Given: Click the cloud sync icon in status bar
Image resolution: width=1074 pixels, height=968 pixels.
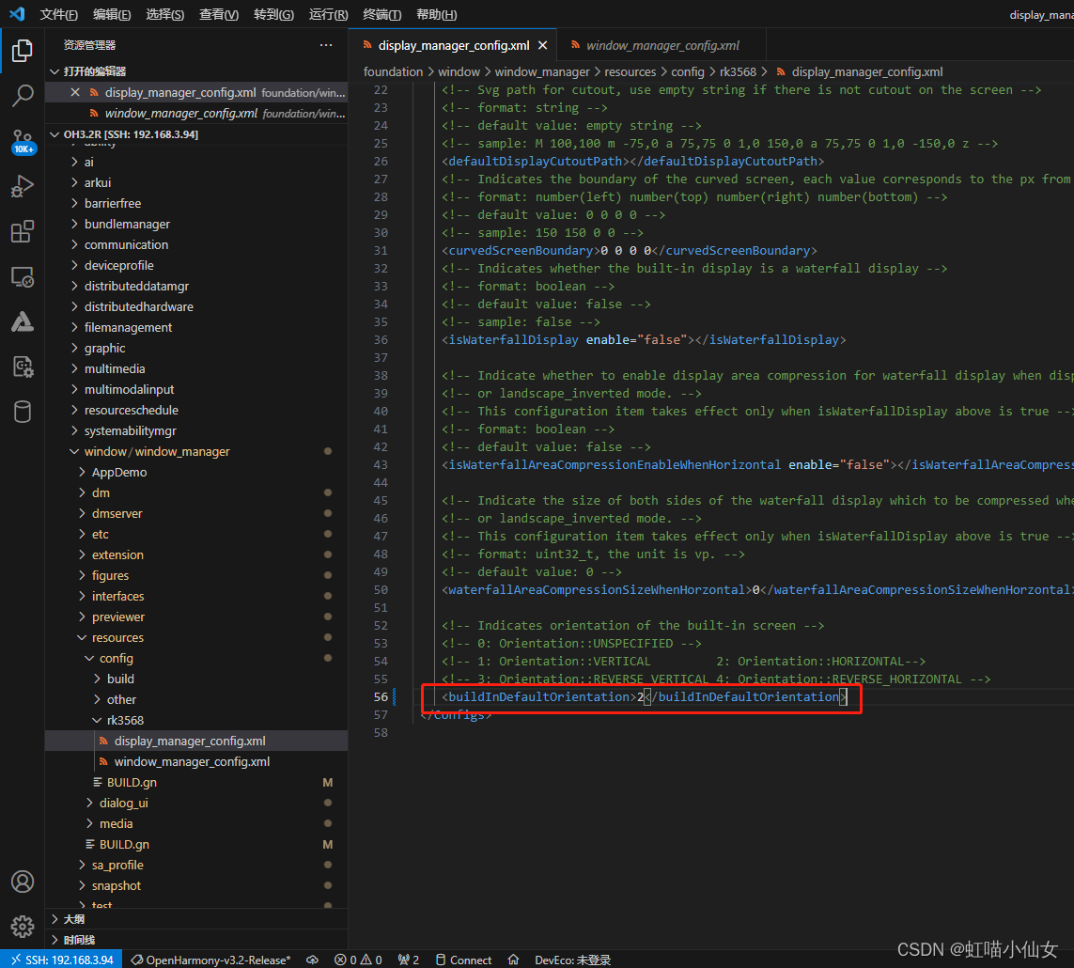Looking at the screenshot, I should pos(312,960).
